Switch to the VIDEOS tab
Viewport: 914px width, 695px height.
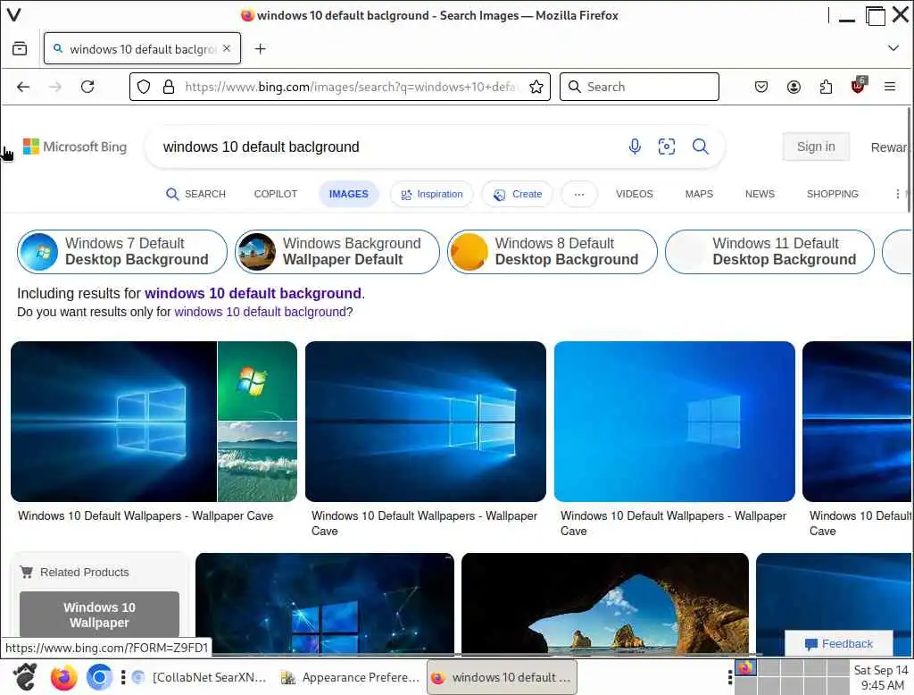pos(635,194)
